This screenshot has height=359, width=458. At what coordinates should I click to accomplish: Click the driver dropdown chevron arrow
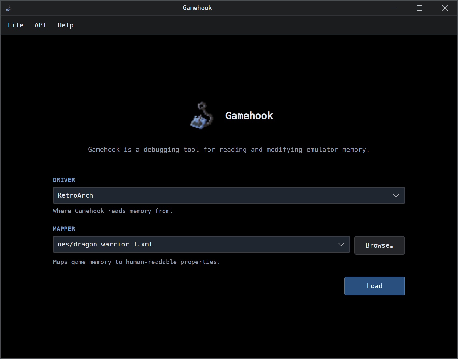(396, 195)
